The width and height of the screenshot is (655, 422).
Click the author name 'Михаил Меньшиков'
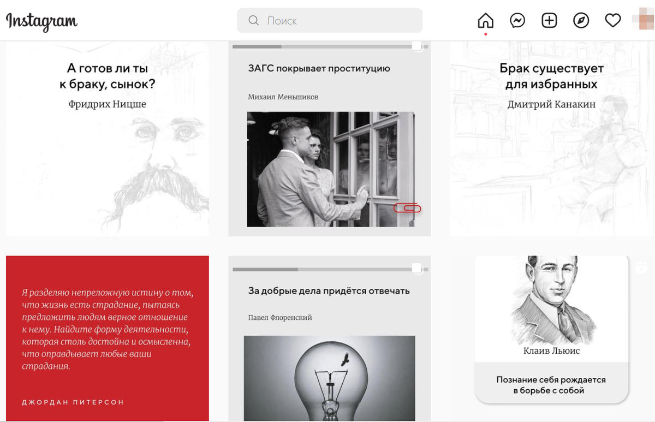(x=283, y=97)
